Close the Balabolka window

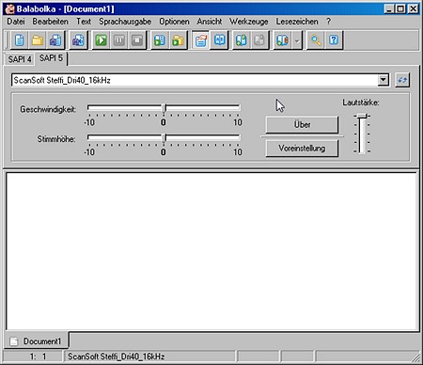[x=414, y=8]
